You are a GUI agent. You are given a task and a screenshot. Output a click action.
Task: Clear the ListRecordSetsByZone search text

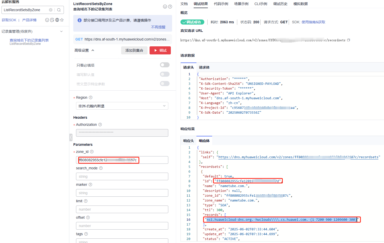51,10
